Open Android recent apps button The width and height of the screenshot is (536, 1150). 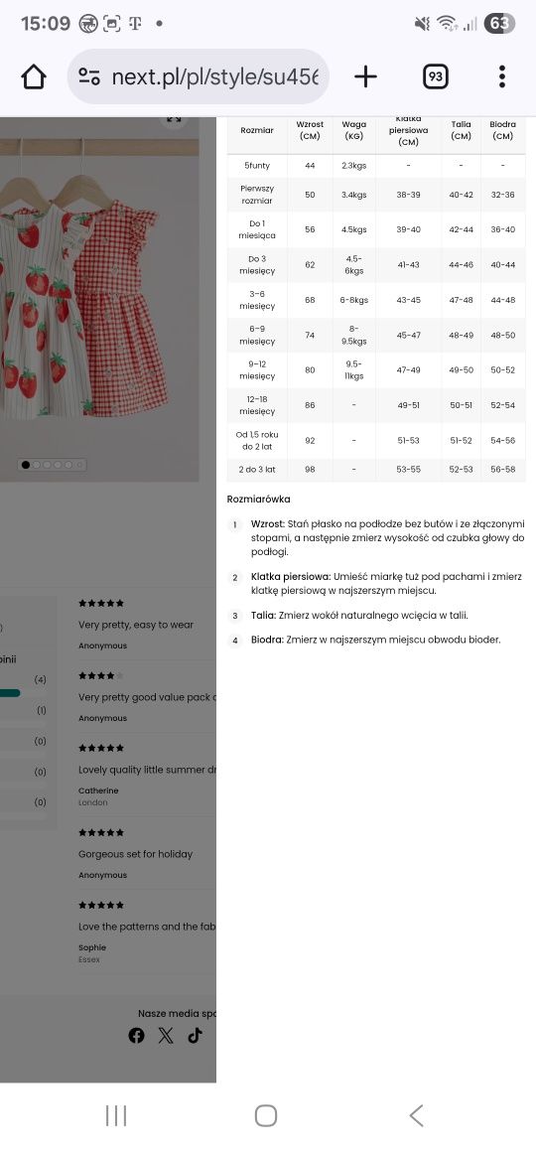point(116,1115)
